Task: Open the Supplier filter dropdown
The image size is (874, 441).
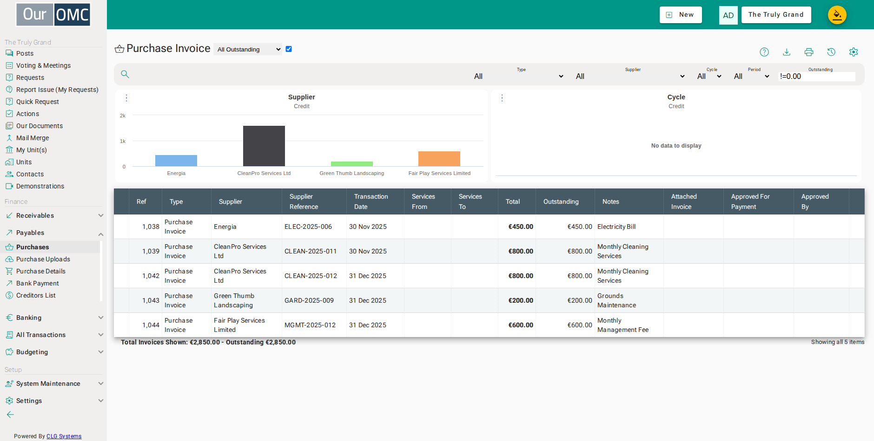Action: [x=630, y=76]
